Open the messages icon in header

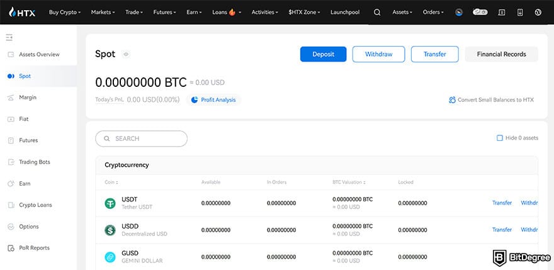tap(501, 13)
